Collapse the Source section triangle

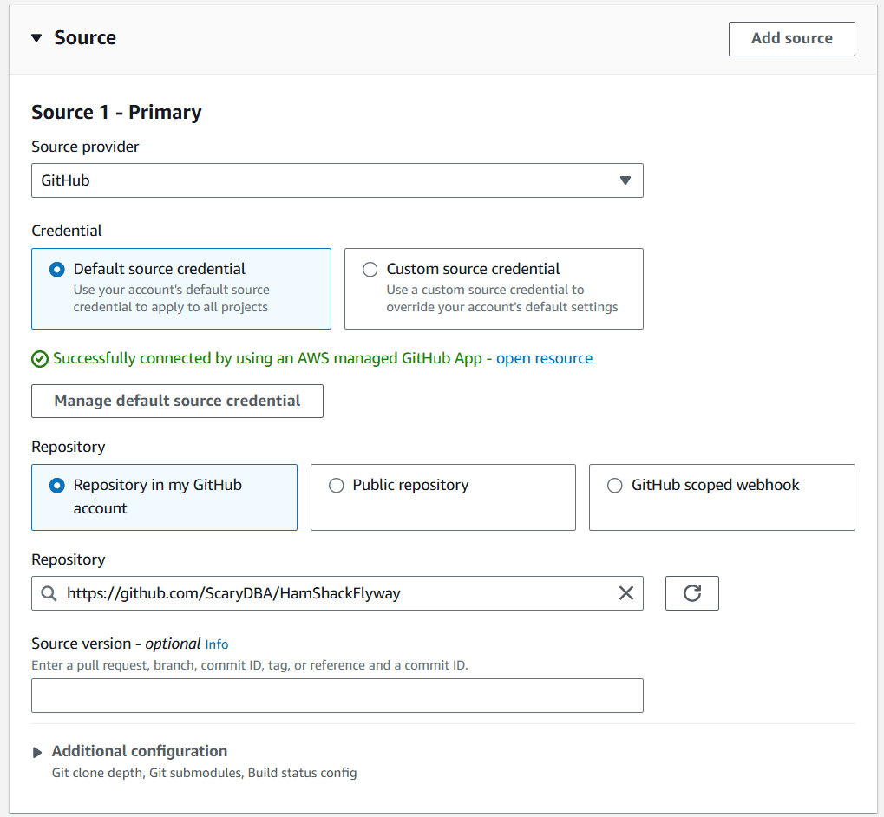click(x=36, y=38)
